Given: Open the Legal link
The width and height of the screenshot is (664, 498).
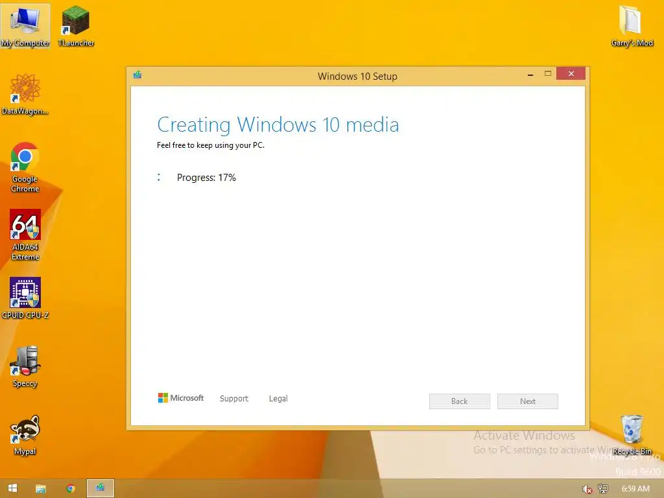Looking at the screenshot, I should point(278,399).
